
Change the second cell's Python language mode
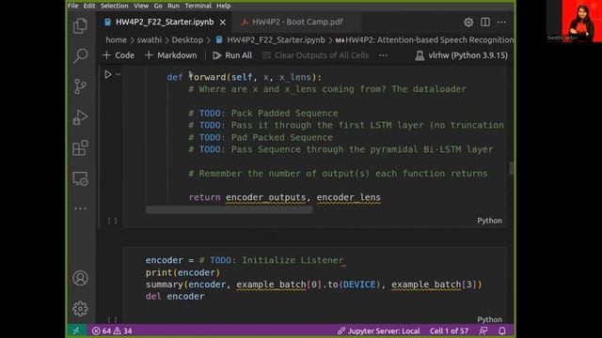point(489,319)
